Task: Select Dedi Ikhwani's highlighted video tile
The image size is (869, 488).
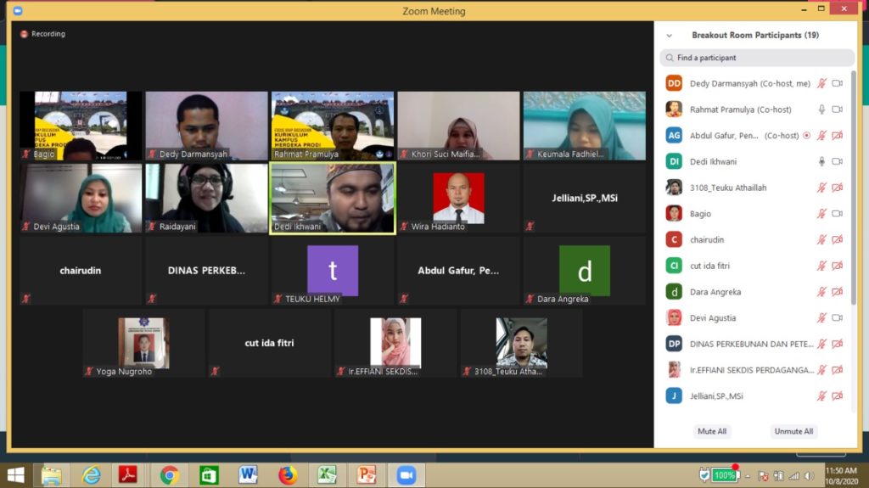Action: [332, 198]
